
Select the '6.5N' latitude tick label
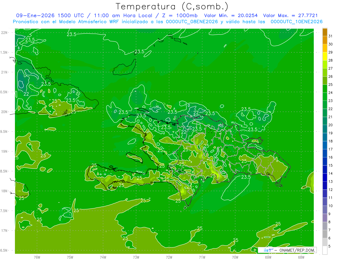(4, 251)
